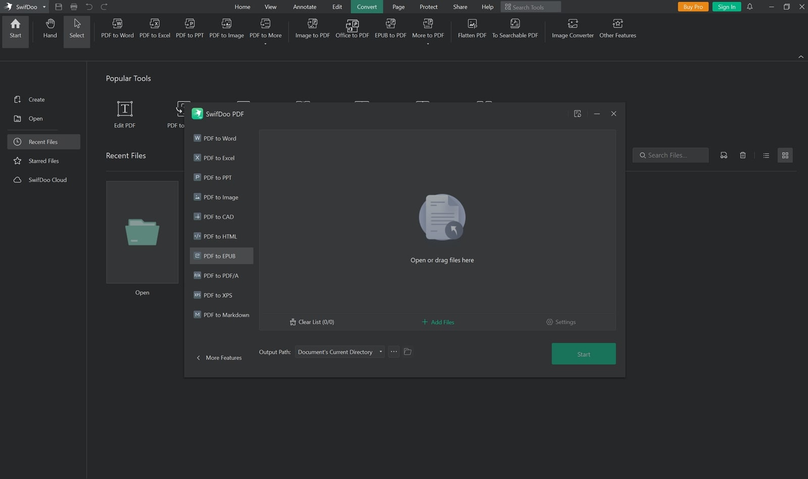
Task: Click the Buy Pro button
Action: pos(693,7)
